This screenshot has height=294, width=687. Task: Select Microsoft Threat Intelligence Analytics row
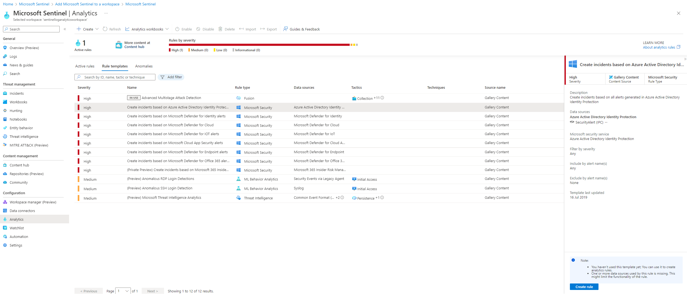click(x=319, y=198)
